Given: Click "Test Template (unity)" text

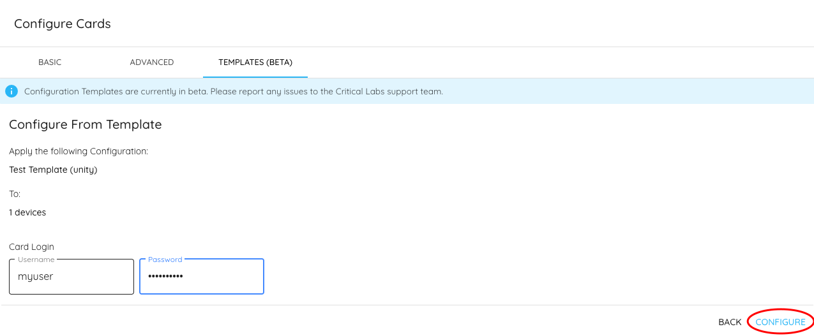Looking at the screenshot, I should click(x=53, y=170).
